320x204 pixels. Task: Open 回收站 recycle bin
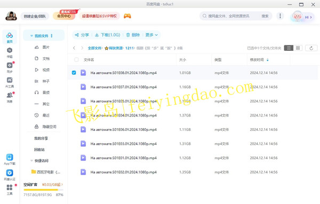(x=39, y=150)
